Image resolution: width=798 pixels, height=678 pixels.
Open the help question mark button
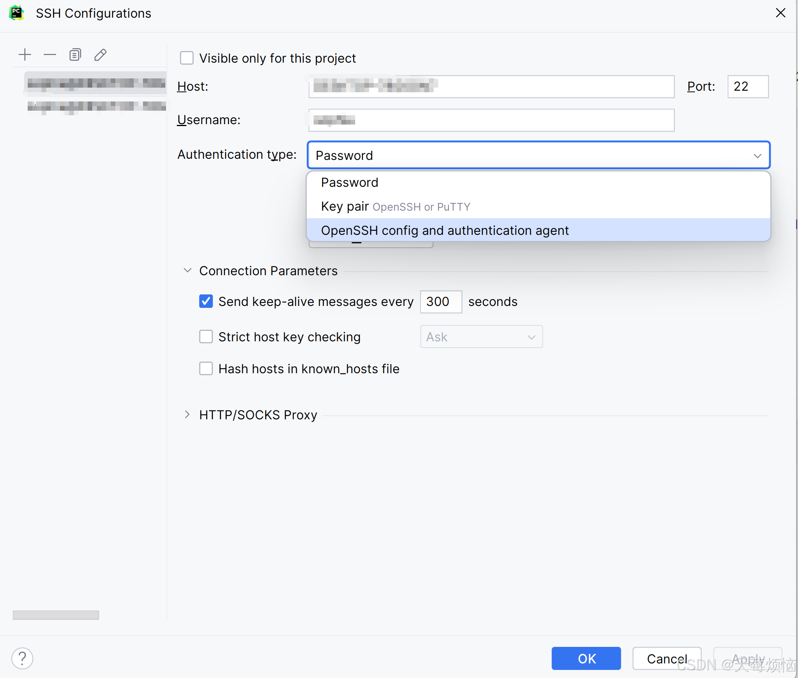22,658
